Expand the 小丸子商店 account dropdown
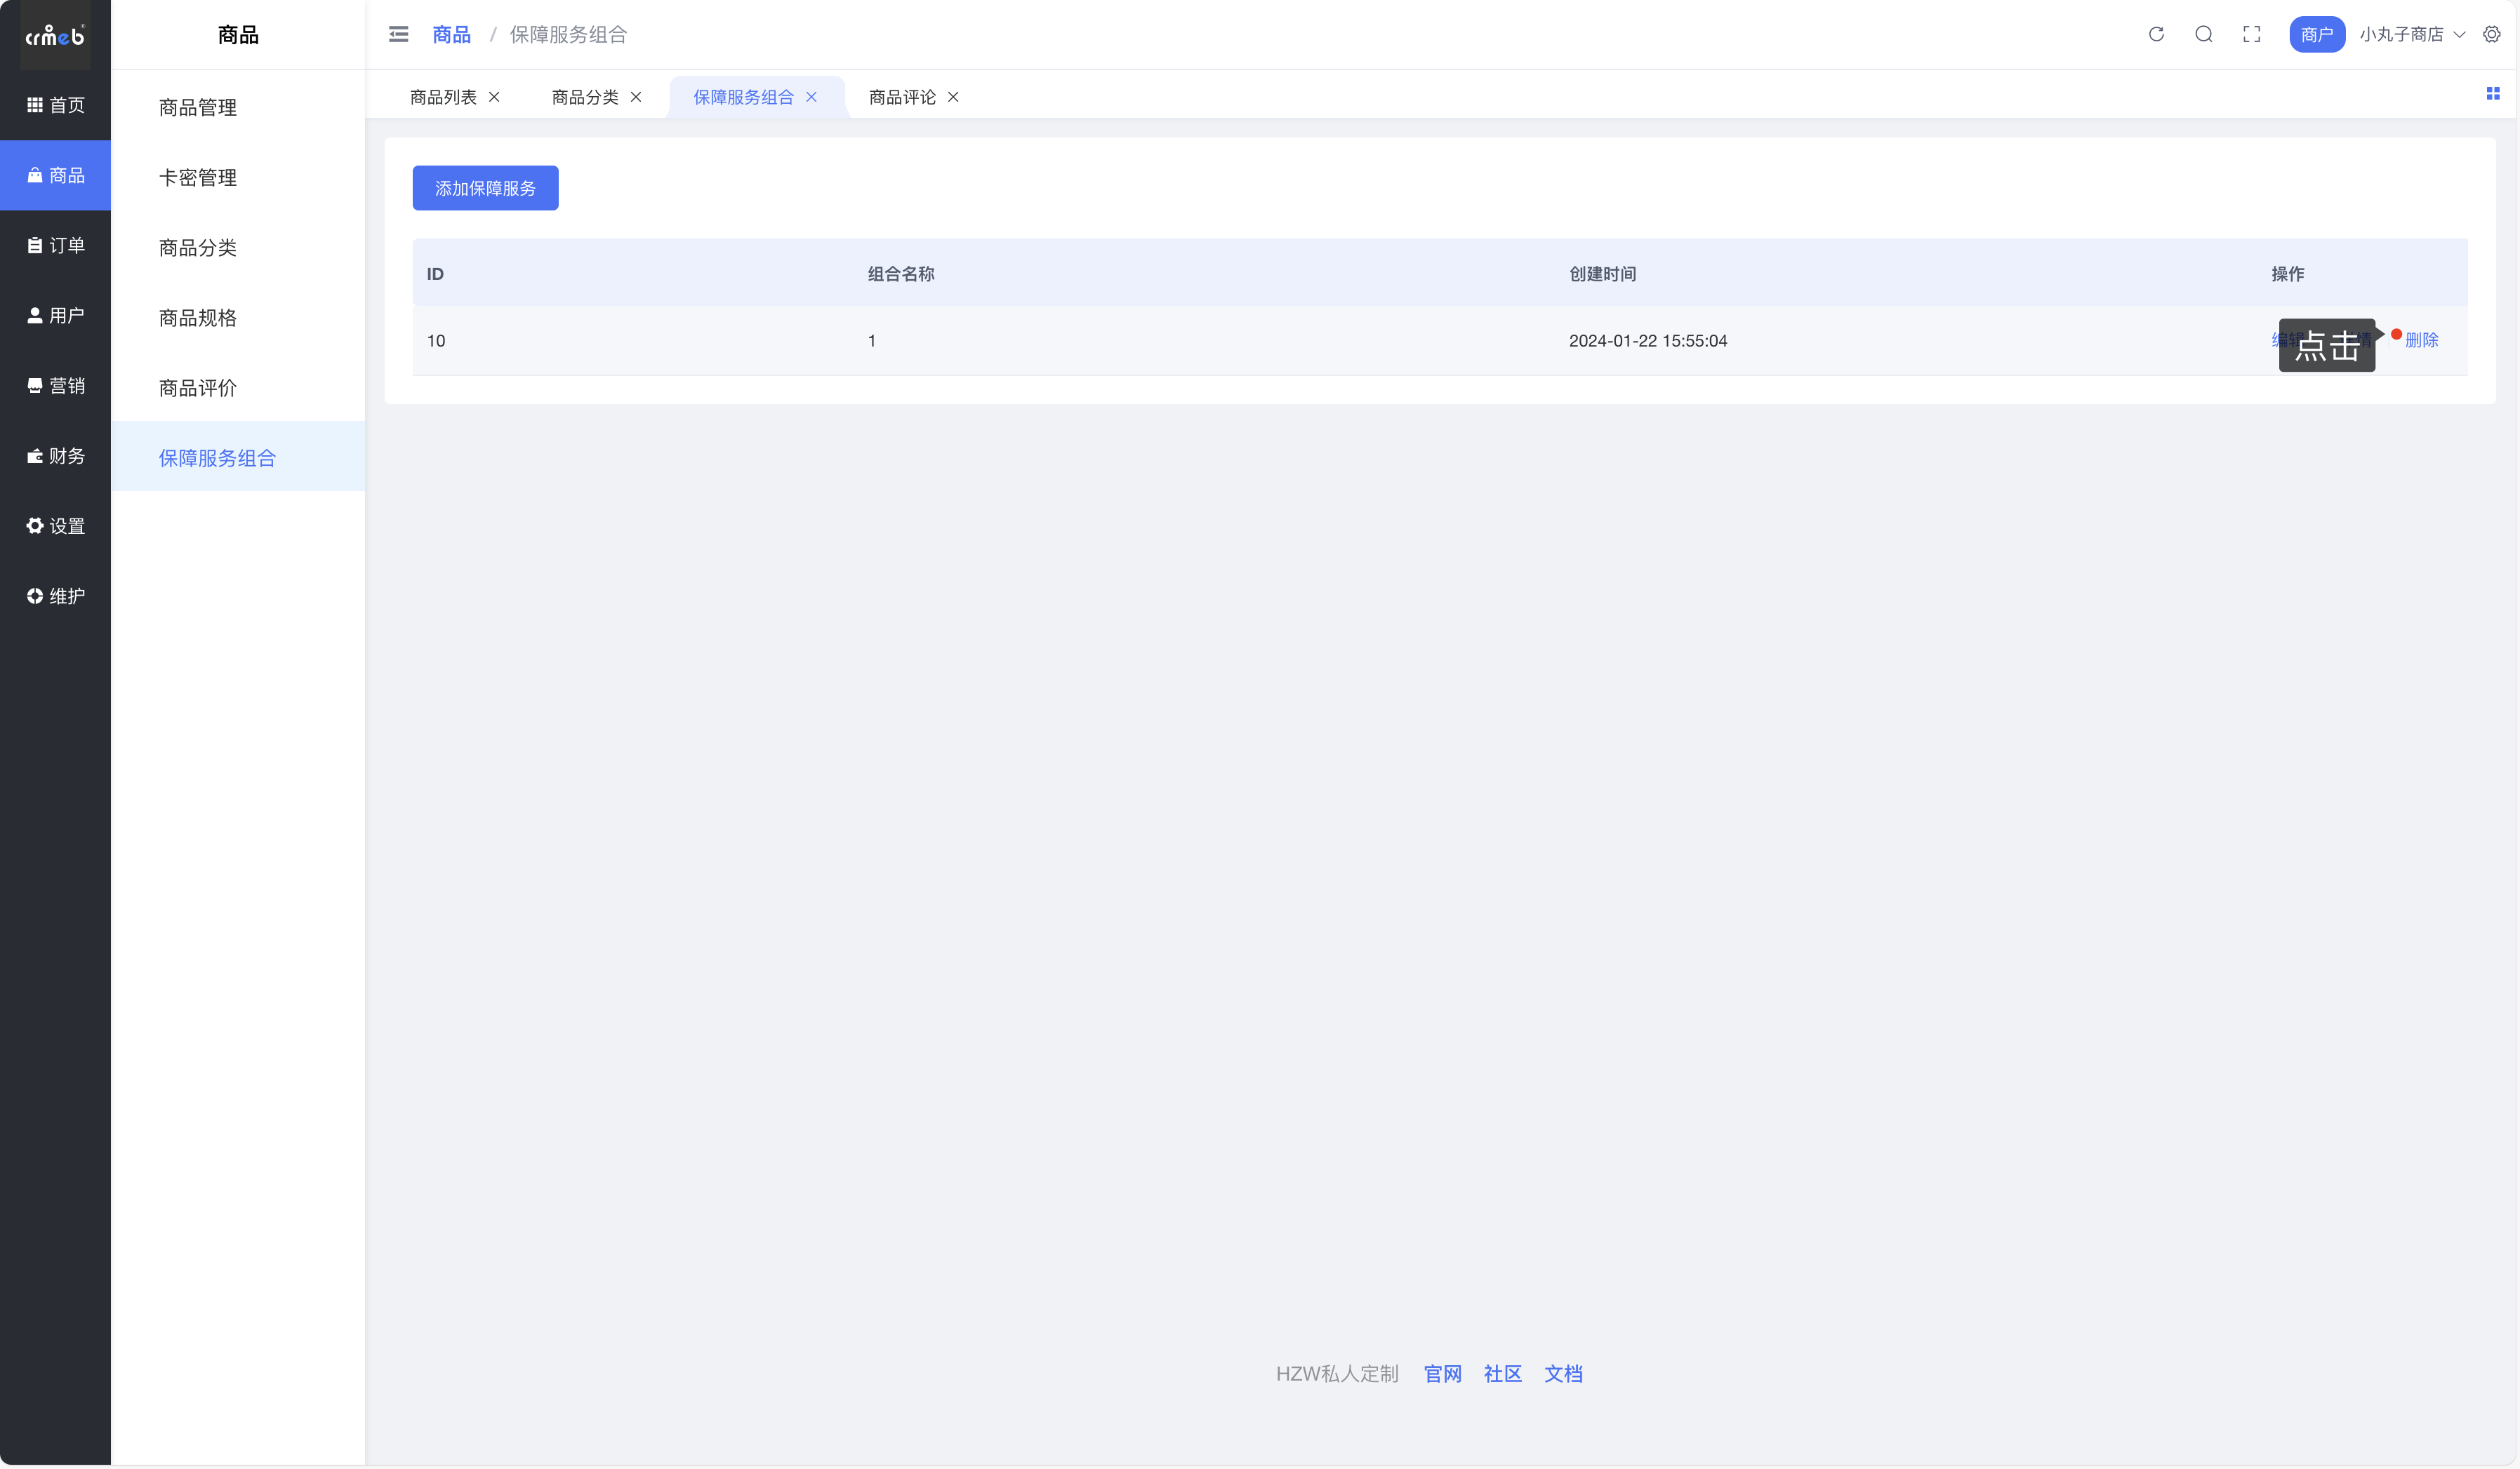Viewport: 2520px width, 1469px height. 2411,35
